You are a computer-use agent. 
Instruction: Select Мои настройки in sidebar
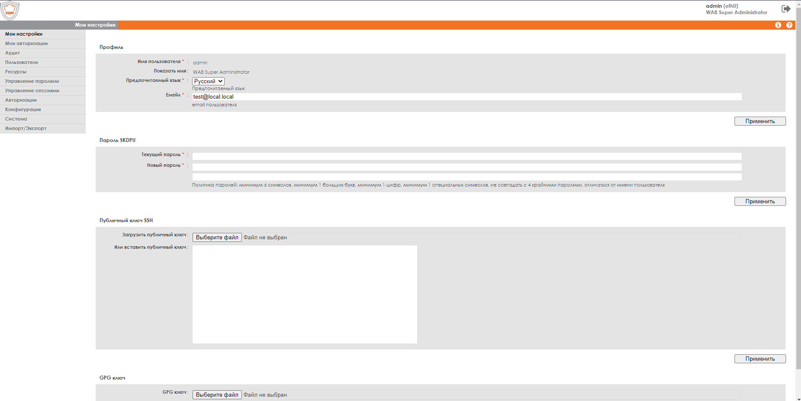pos(43,34)
